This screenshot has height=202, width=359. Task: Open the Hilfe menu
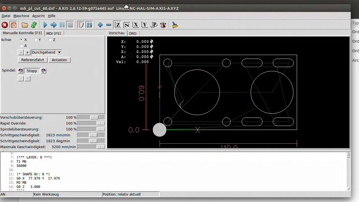pyautogui.click(x=52, y=16)
